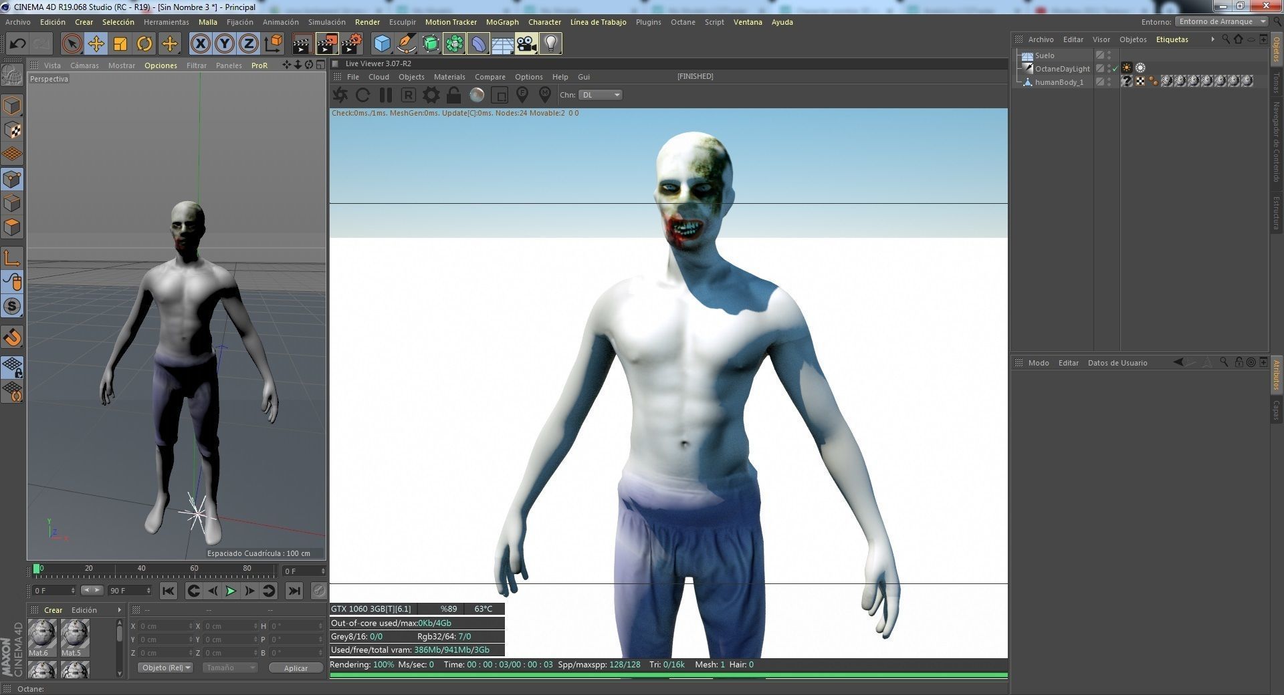Open viewport Cámaras menu
Viewport: 1284px width, 695px height.
84,65
